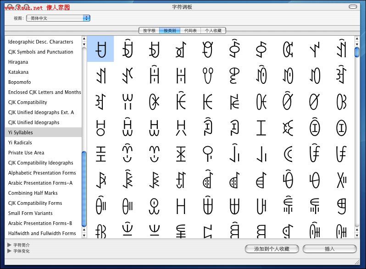Select the plain H-shaped glyph without arc

coord(181,206)
